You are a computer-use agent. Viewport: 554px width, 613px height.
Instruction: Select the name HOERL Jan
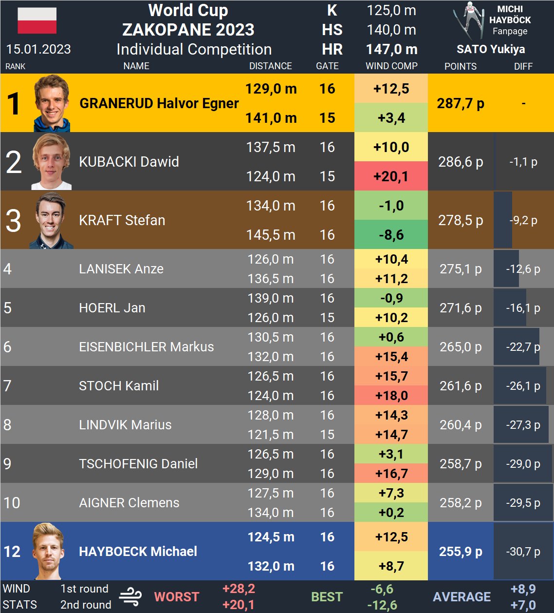(112, 308)
